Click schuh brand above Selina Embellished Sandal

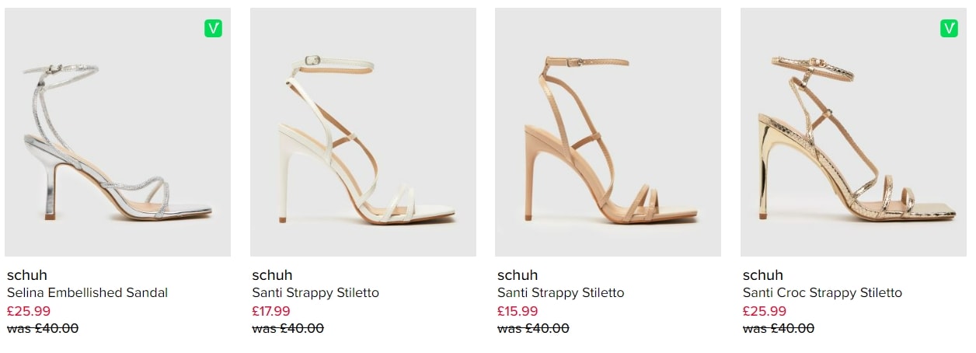(x=27, y=275)
